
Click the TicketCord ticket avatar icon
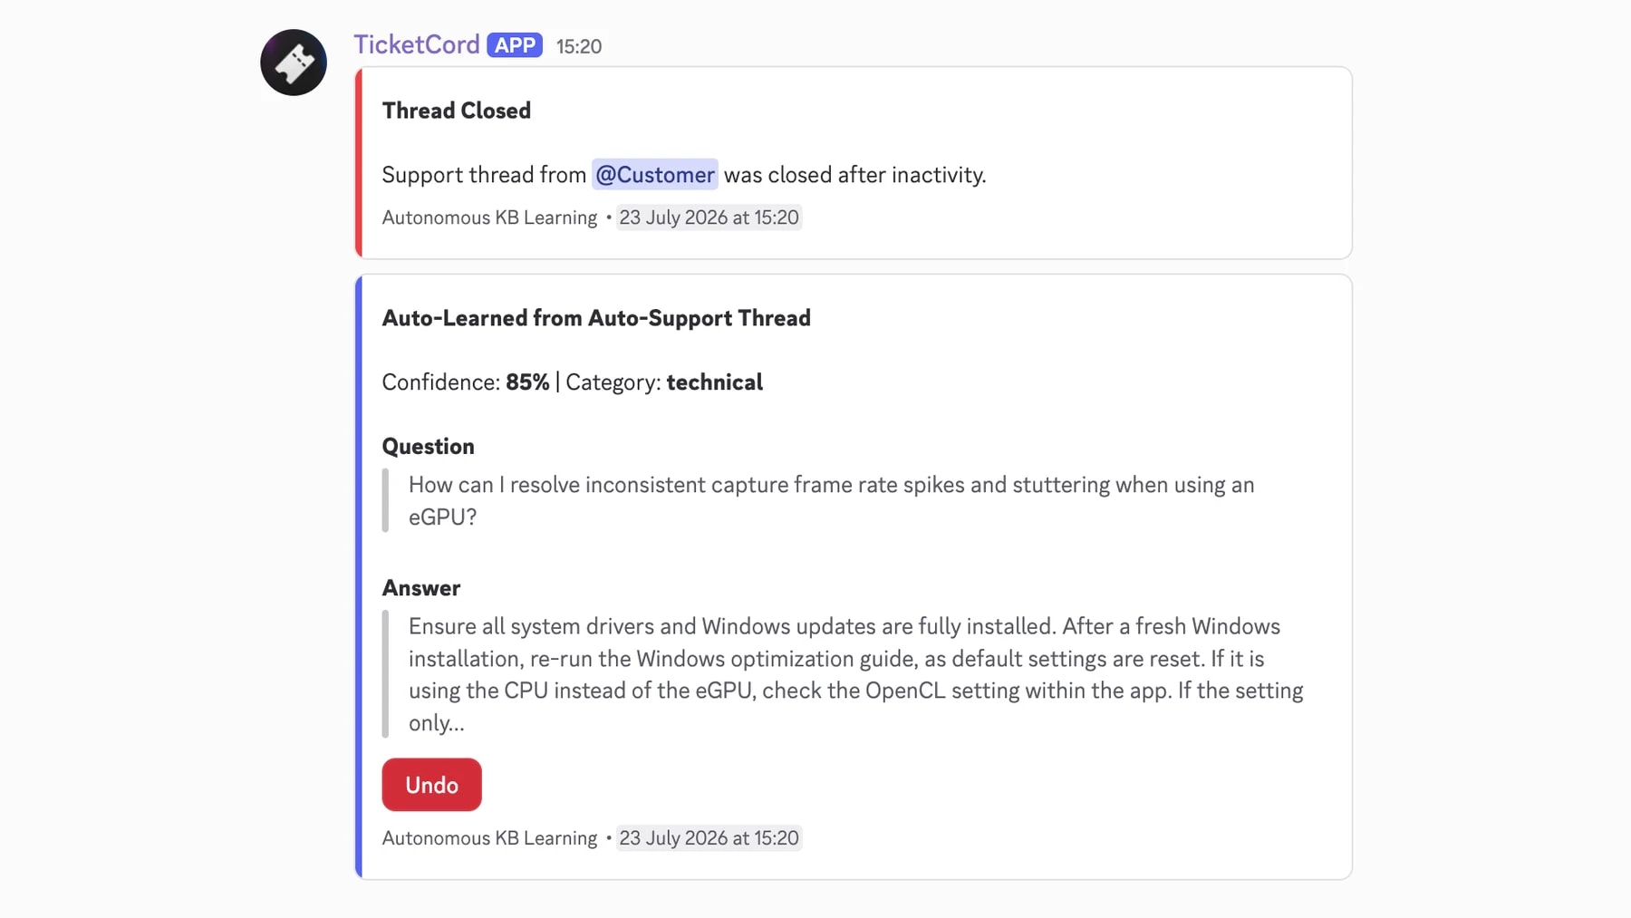[294, 63]
